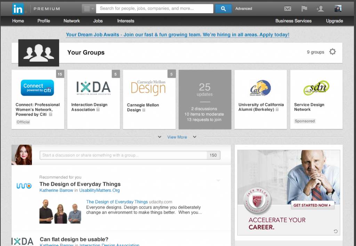The width and height of the screenshot is (356, 246).
Task: Click the Carnegie Mellon Design logo
Action: [x=148, y=88]
